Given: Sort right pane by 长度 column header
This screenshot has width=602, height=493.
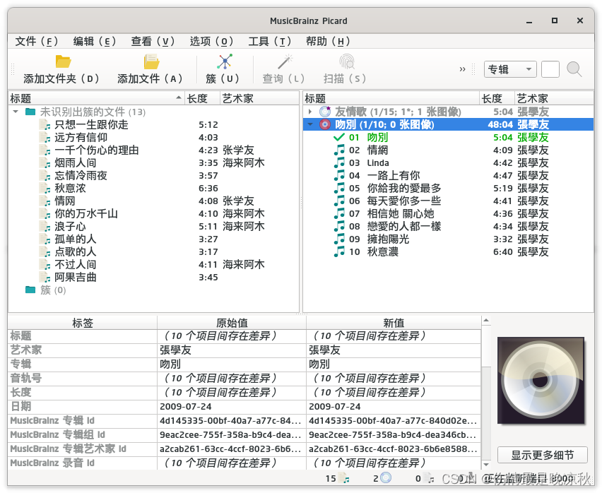Looking at the screenshot, I should coord(497,98).
